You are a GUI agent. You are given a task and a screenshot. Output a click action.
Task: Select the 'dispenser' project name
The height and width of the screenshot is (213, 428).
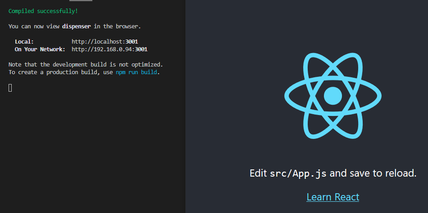point(76,27)
